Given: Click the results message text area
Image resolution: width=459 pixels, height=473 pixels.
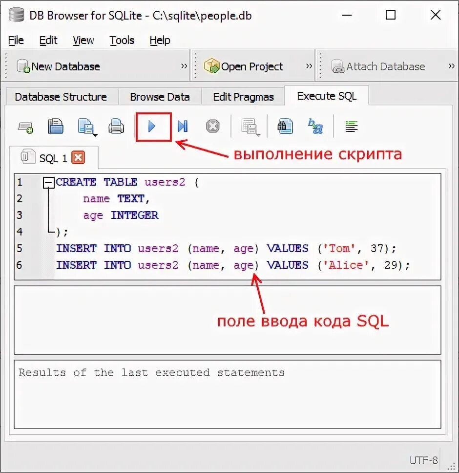Looking at the screenshot, I should (228, 394).
